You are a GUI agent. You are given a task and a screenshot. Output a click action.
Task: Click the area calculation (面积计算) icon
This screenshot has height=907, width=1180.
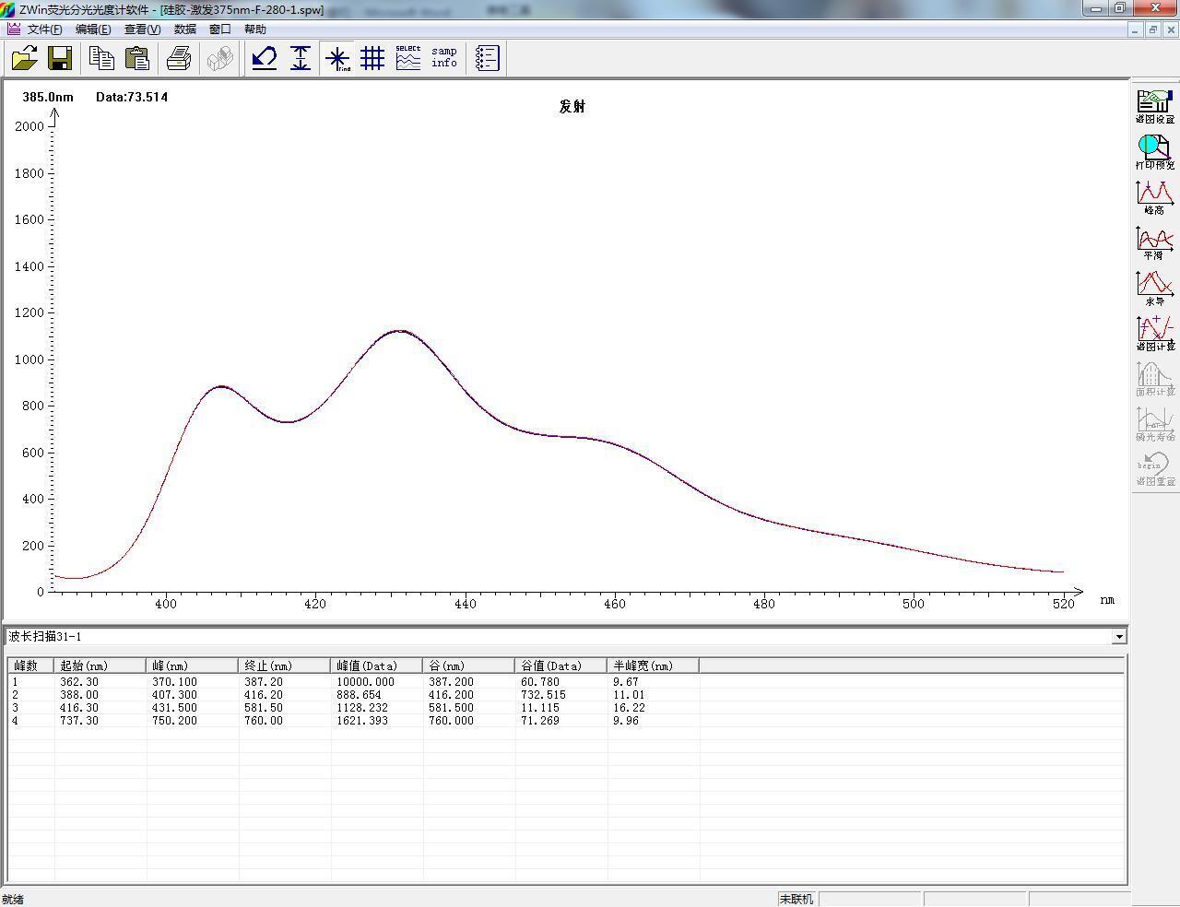click(x=1155, y=378)
